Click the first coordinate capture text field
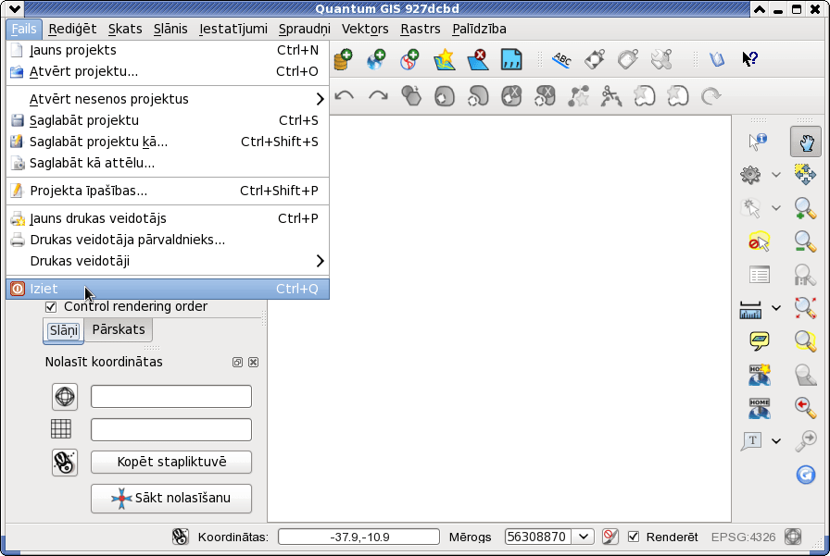Screen dimensions: 830x556 coord(171,396)
